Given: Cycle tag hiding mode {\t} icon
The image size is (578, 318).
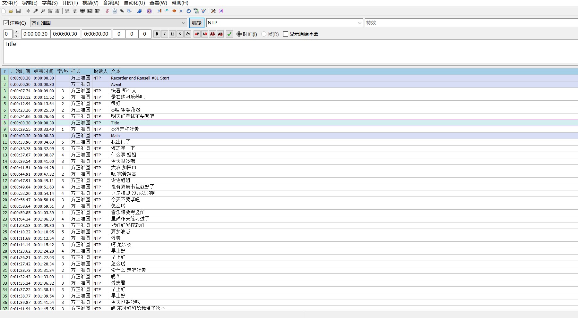Looking at the screenshot, I should click(221, 11).
